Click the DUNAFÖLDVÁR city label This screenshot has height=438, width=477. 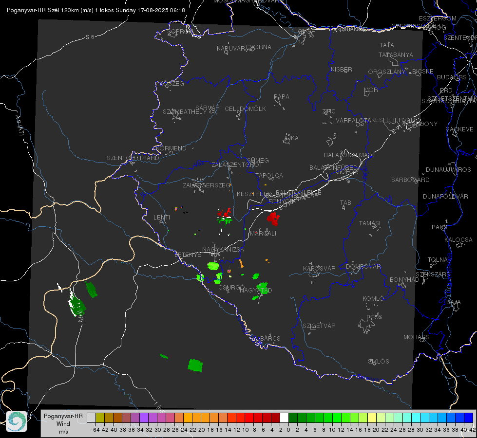[x=446, y=196]
